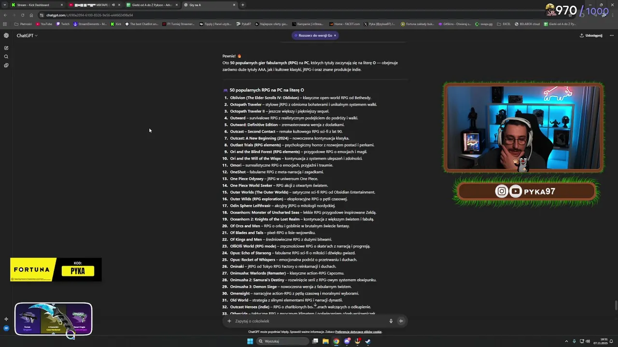618x347 pixels.
Task: Open the library icon in the sidebar
Action: [6, 65]
